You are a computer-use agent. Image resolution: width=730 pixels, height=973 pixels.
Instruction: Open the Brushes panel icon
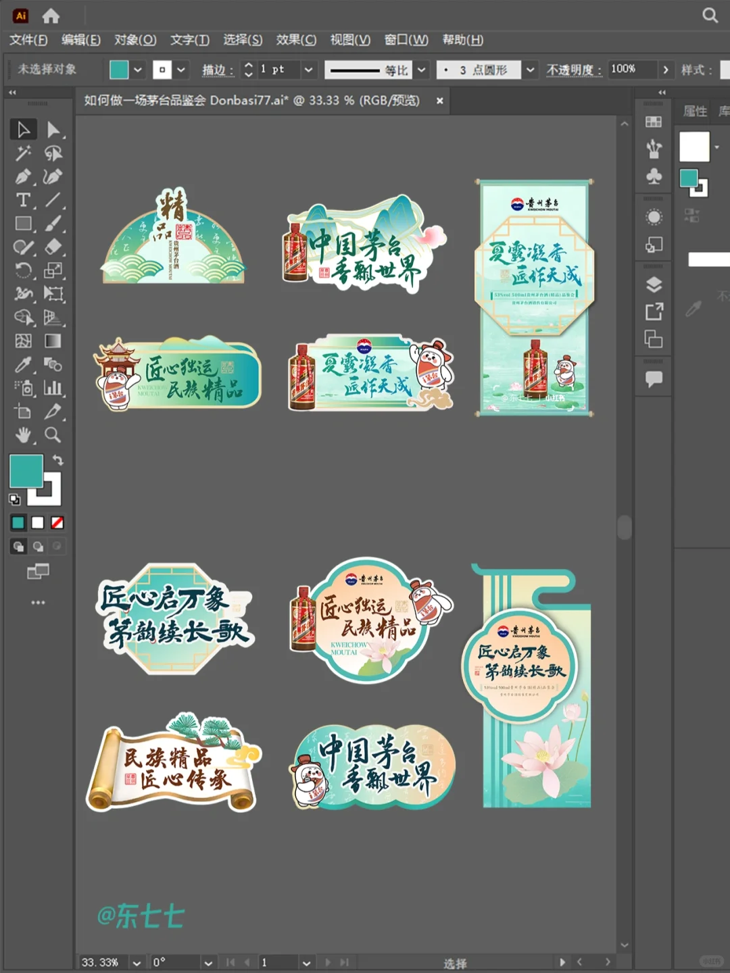click(654, 149)
